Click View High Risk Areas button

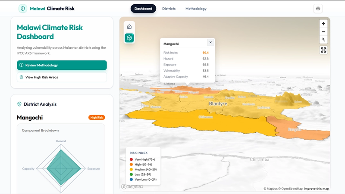[62, 77]
